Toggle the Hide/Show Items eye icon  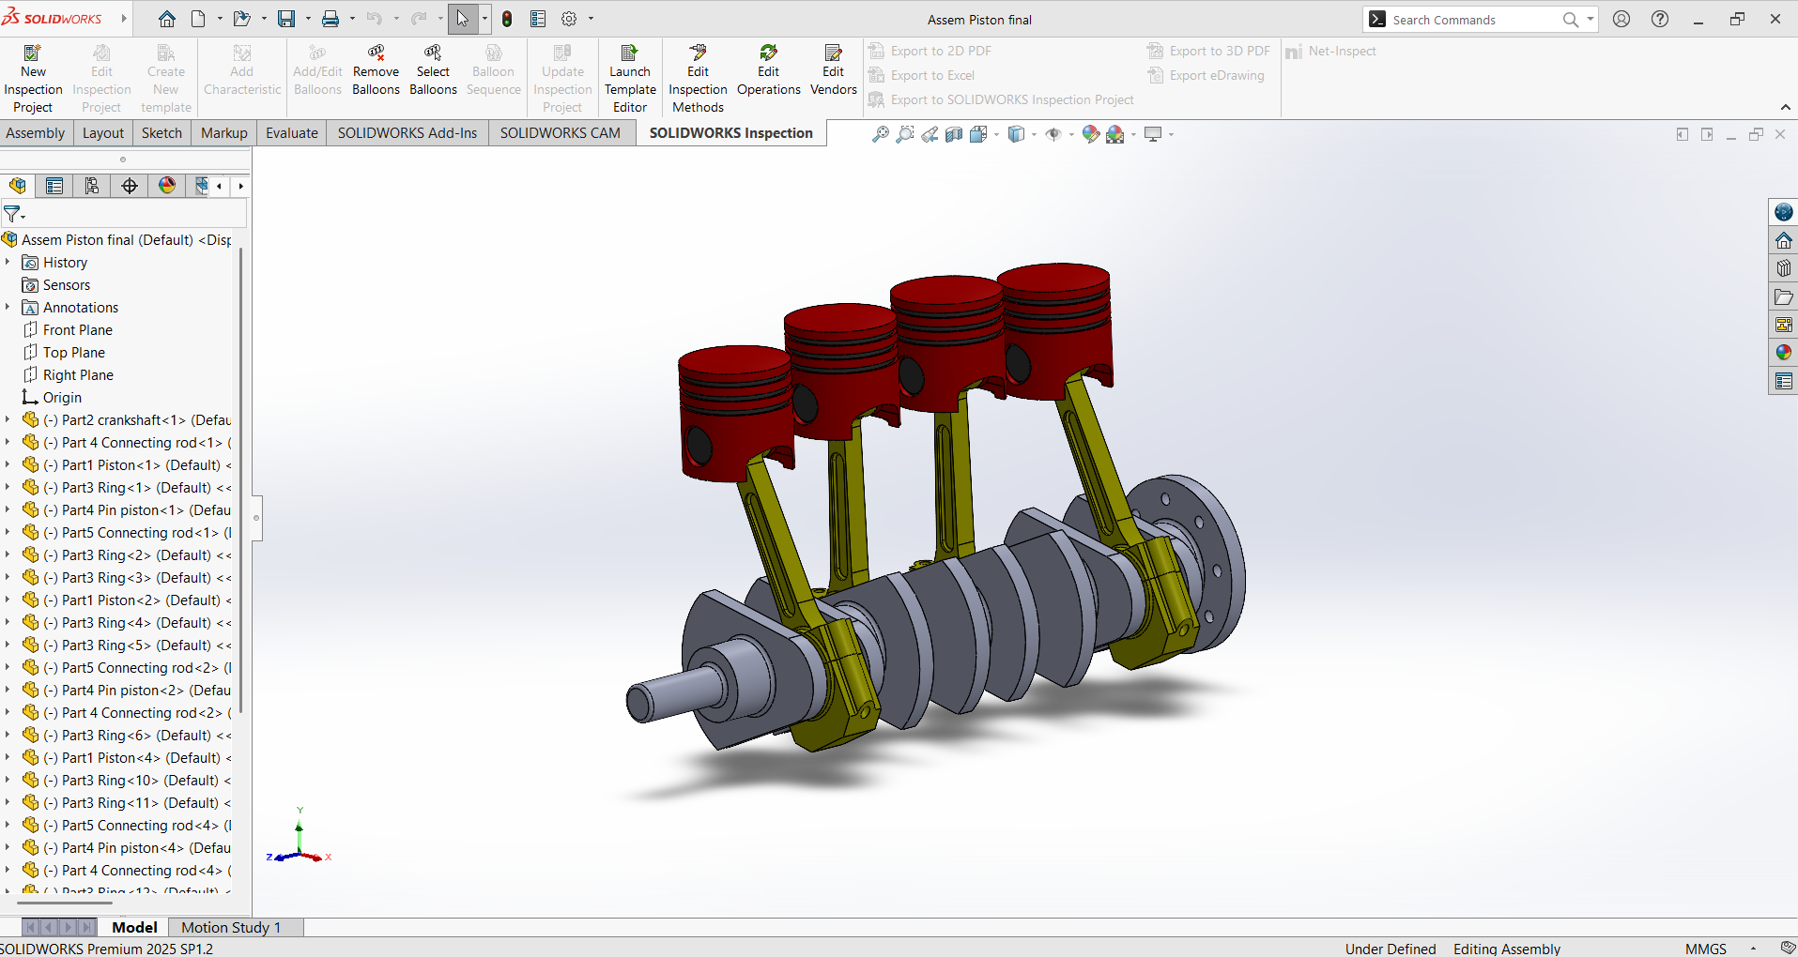click(x=1053, y=134)
